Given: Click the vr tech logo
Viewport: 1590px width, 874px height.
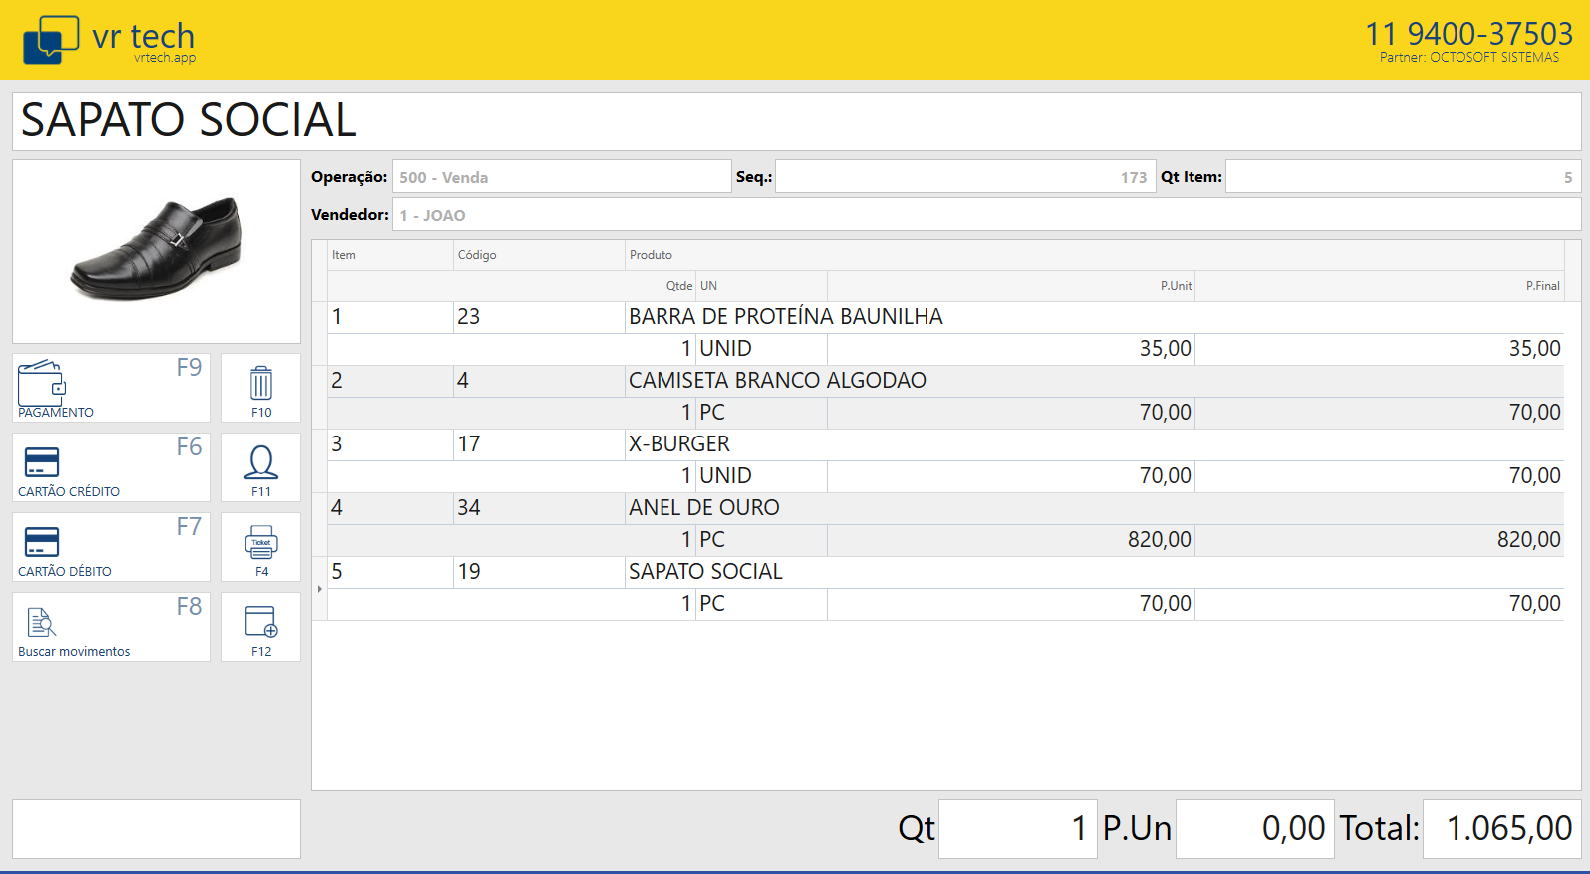Looking at the screenshot, I should 110,40.
